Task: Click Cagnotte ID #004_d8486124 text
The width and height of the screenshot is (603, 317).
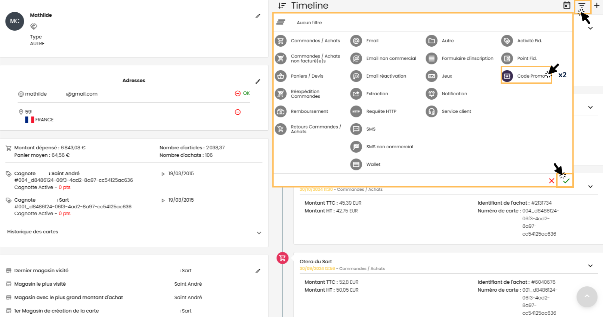Action: point(74,180)
